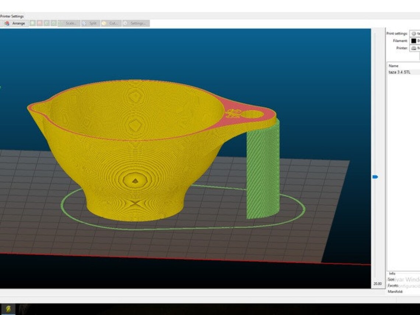Select the rotate counter-clockwise icon
This screenshot has width=420, height=315.
(46, 23)
